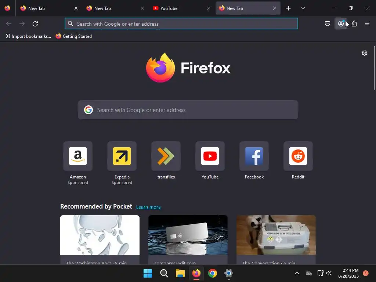Image resolution: width=376 pixels, height=282 pixels.
Task: Click the Recommended by Pocket heading
Action: pyautogui.click(x=96, y=206)
